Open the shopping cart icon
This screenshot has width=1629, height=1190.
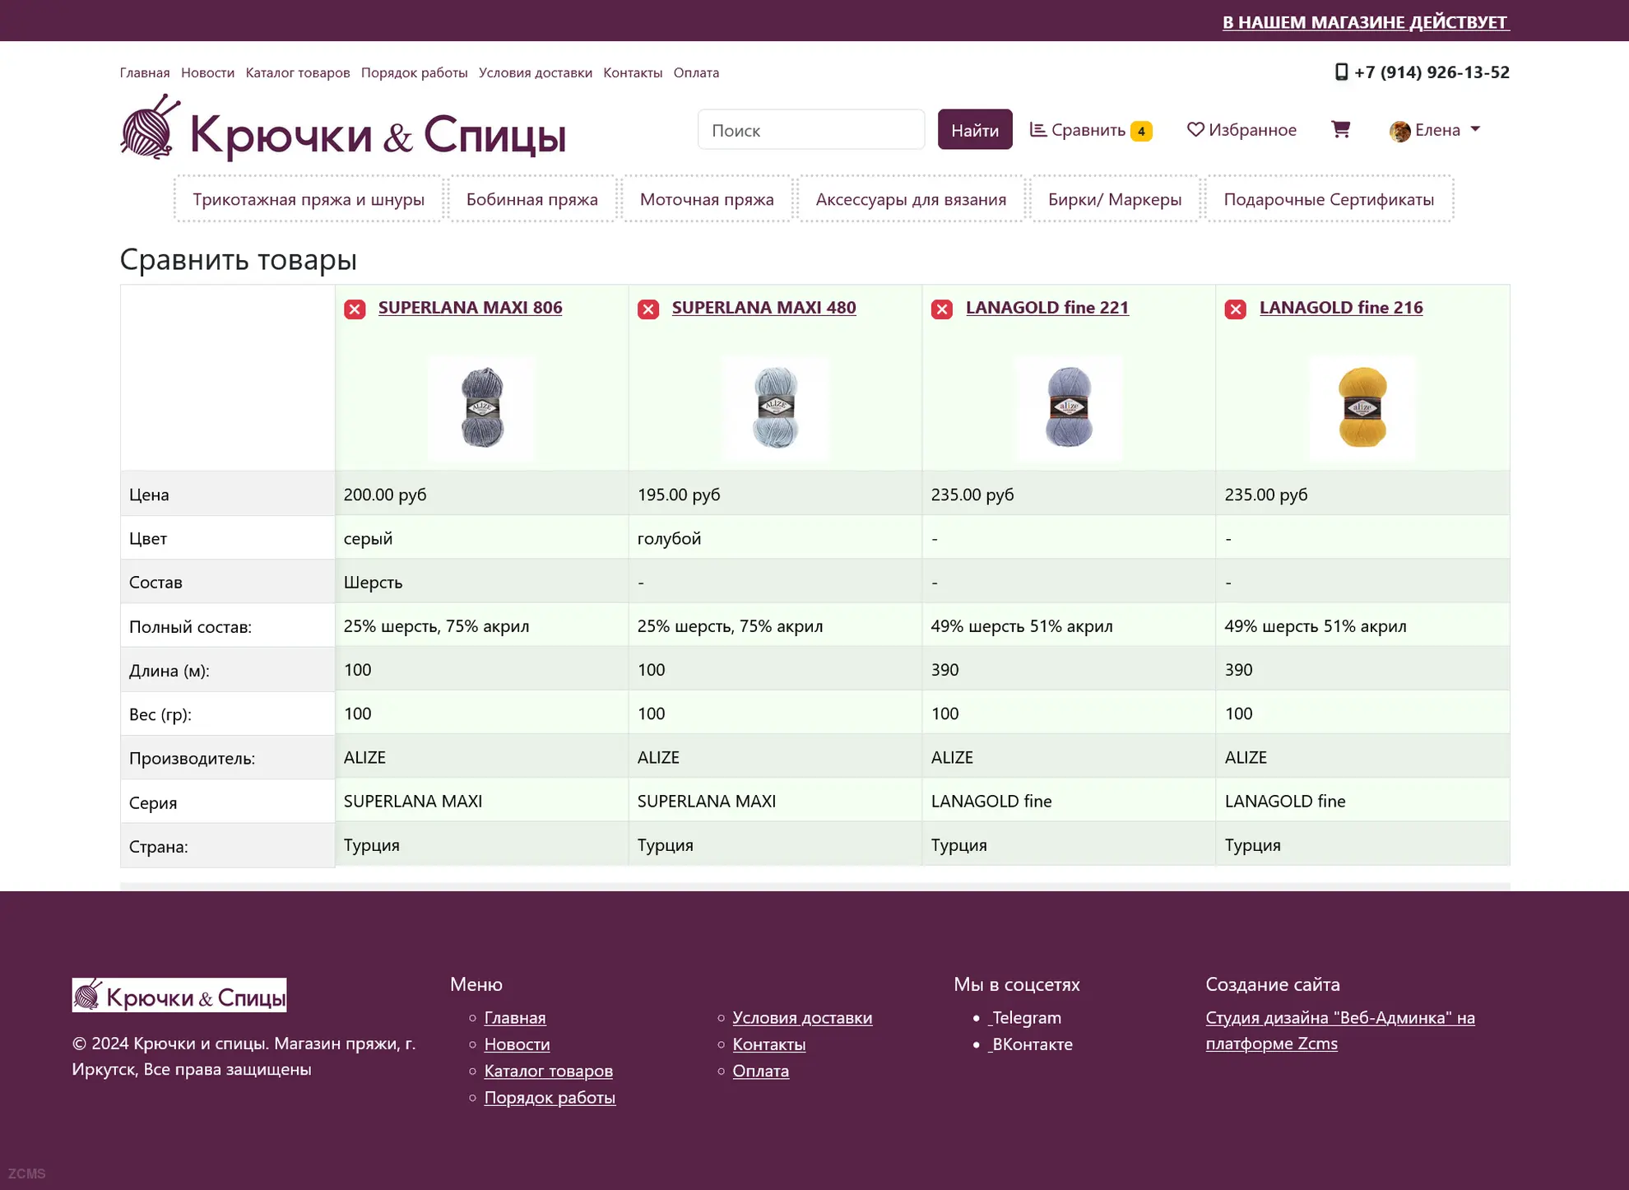[1340, 130]
